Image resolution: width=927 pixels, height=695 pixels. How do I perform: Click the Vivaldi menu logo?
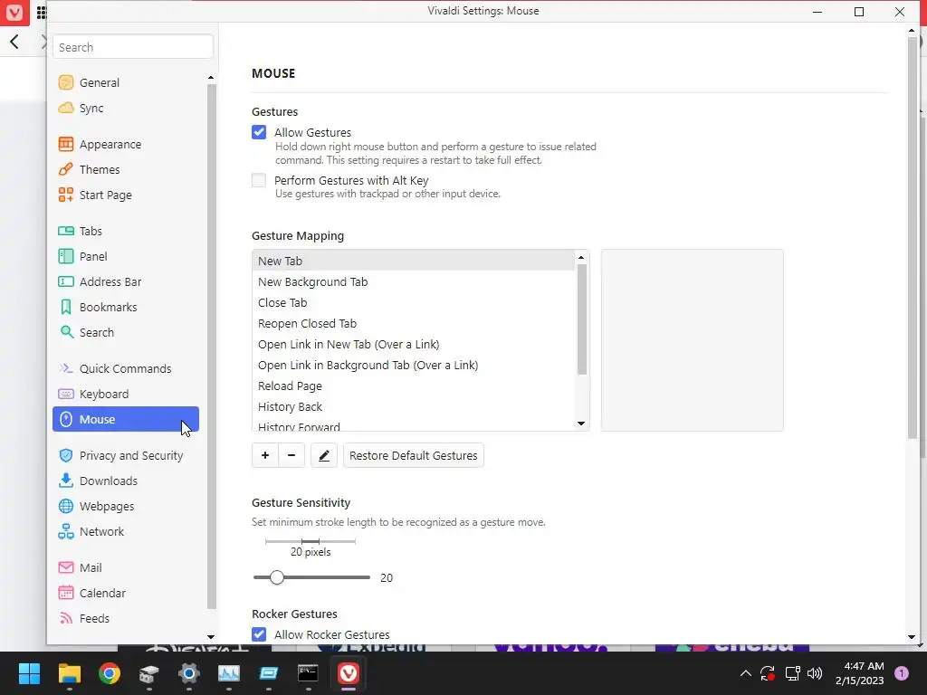(x=14, y=13)
